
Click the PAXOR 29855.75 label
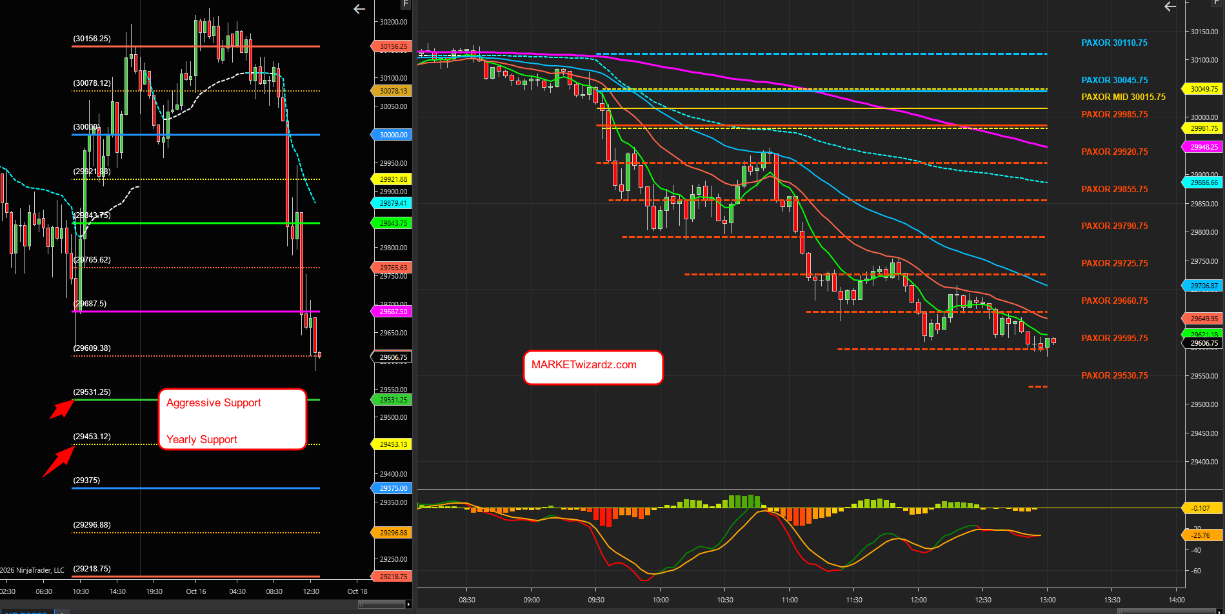(1114, 190)
